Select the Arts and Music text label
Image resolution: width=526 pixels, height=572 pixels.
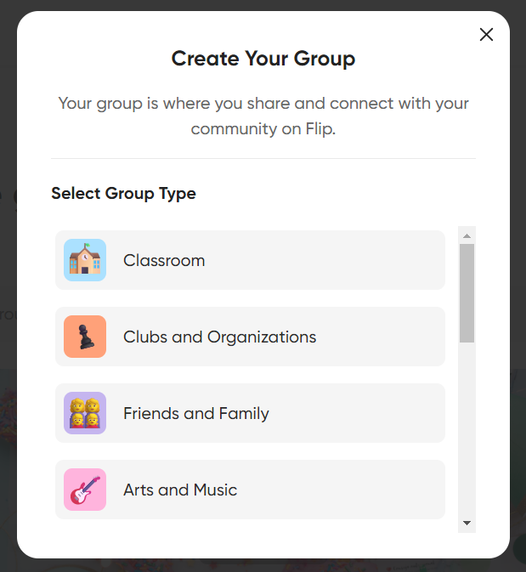[x=180, y=490]
